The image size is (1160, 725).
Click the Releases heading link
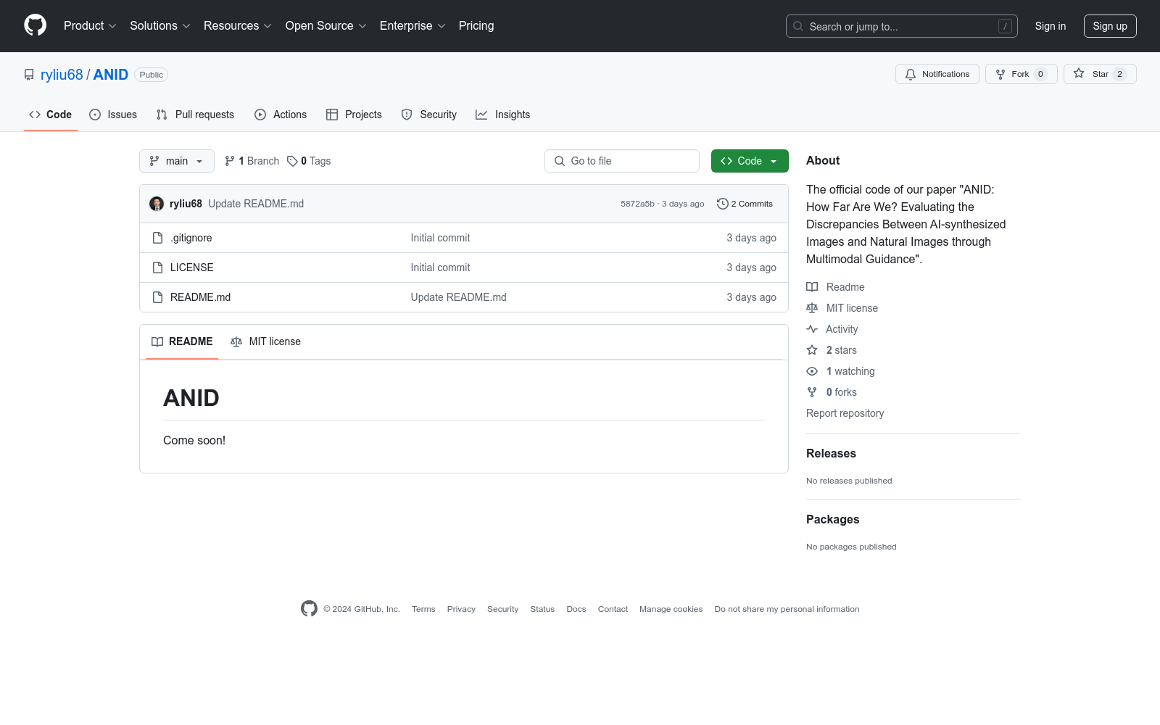click(x=831, y=454)
